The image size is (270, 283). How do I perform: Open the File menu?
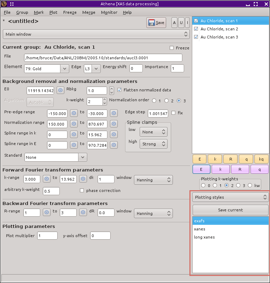7,12
